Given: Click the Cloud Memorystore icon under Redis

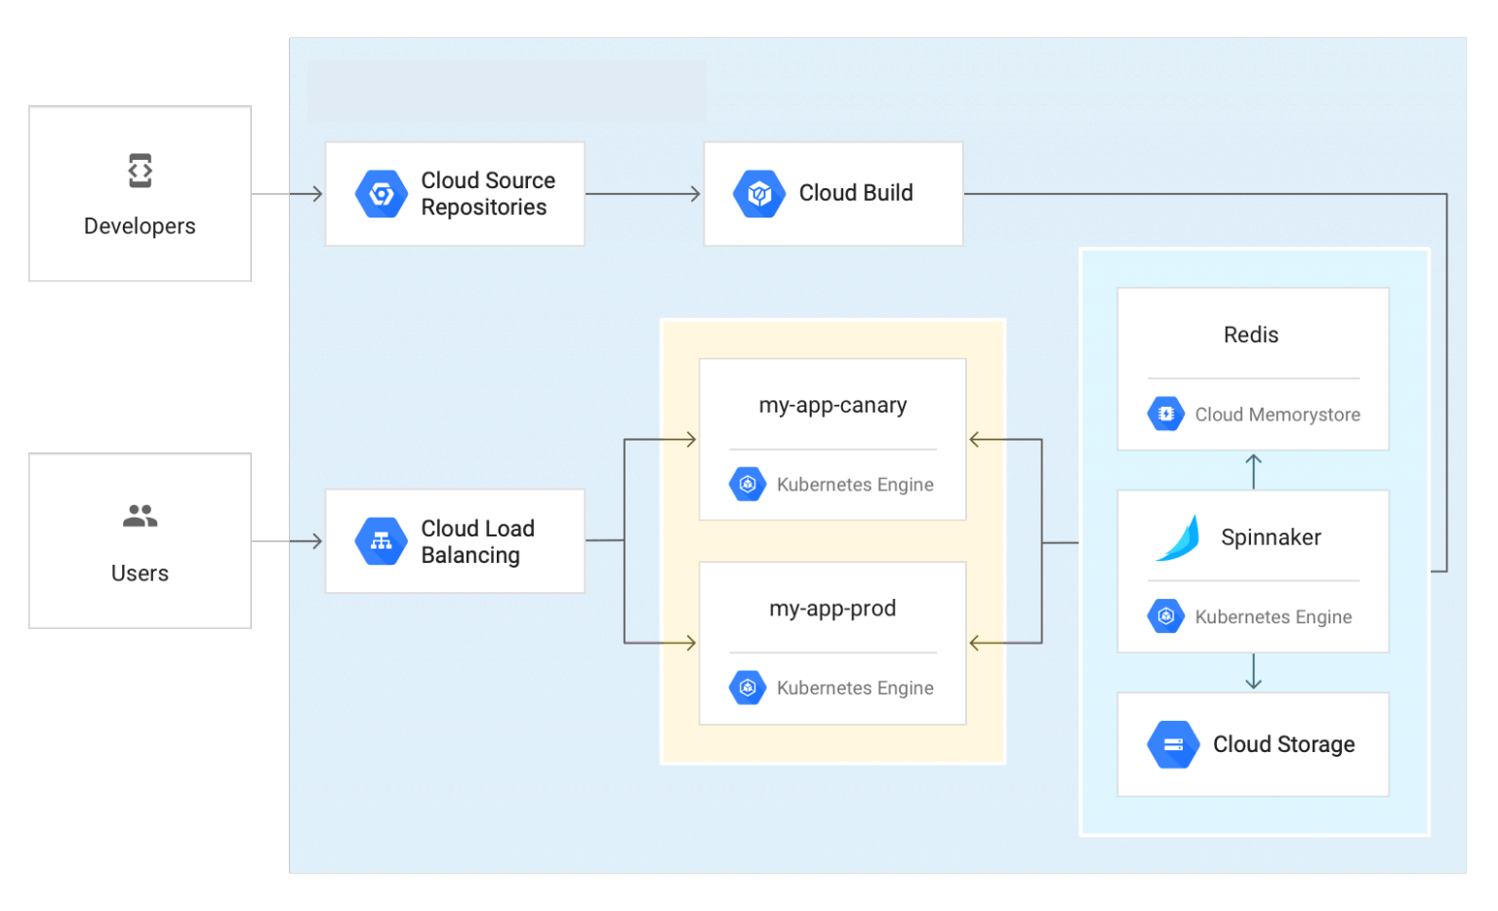Looking at the screenshot, I should click(x=1165, y=414).
